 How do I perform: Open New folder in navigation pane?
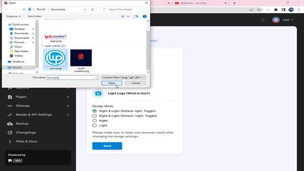21,51
